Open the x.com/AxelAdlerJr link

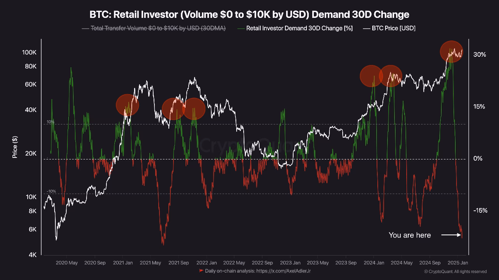(283, 271)
